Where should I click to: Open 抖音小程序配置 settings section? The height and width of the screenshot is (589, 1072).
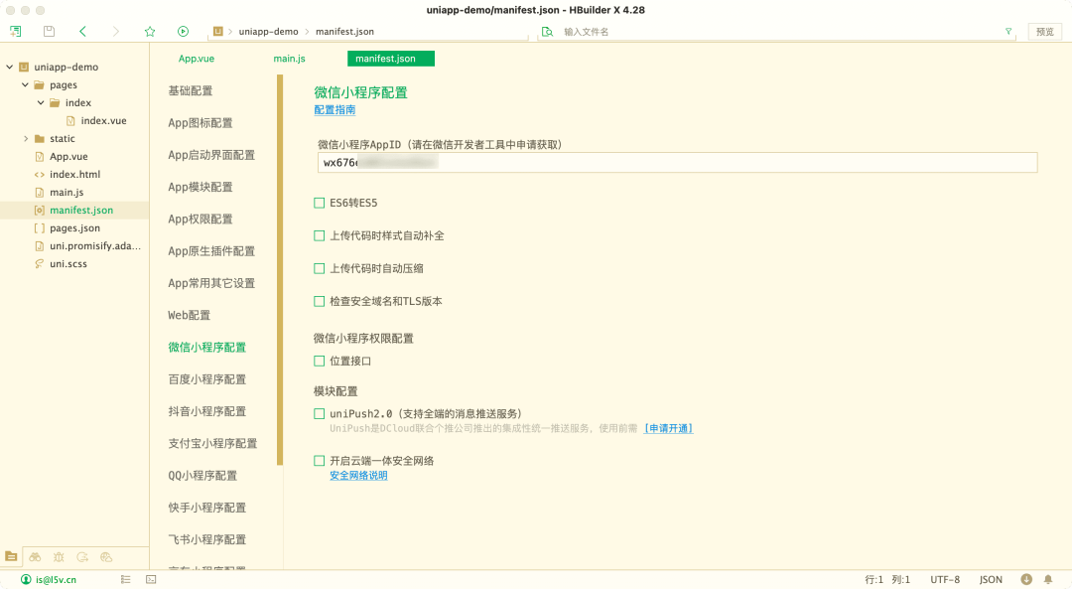pos(207,411)
